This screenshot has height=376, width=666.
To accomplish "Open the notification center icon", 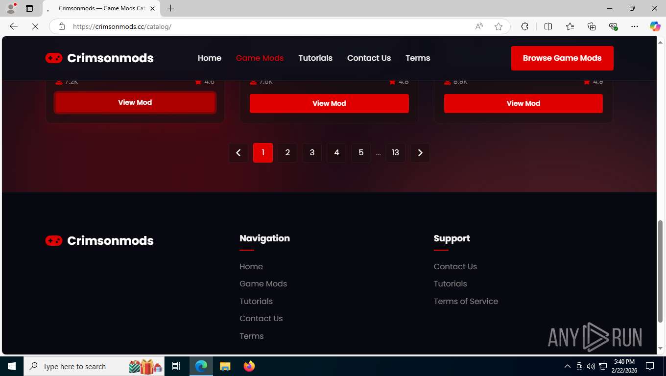I will click(650, 366).
